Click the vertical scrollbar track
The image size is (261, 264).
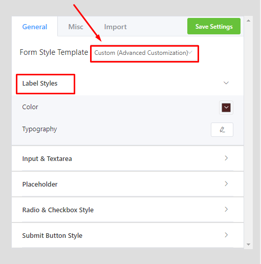(x=248, y=132)
